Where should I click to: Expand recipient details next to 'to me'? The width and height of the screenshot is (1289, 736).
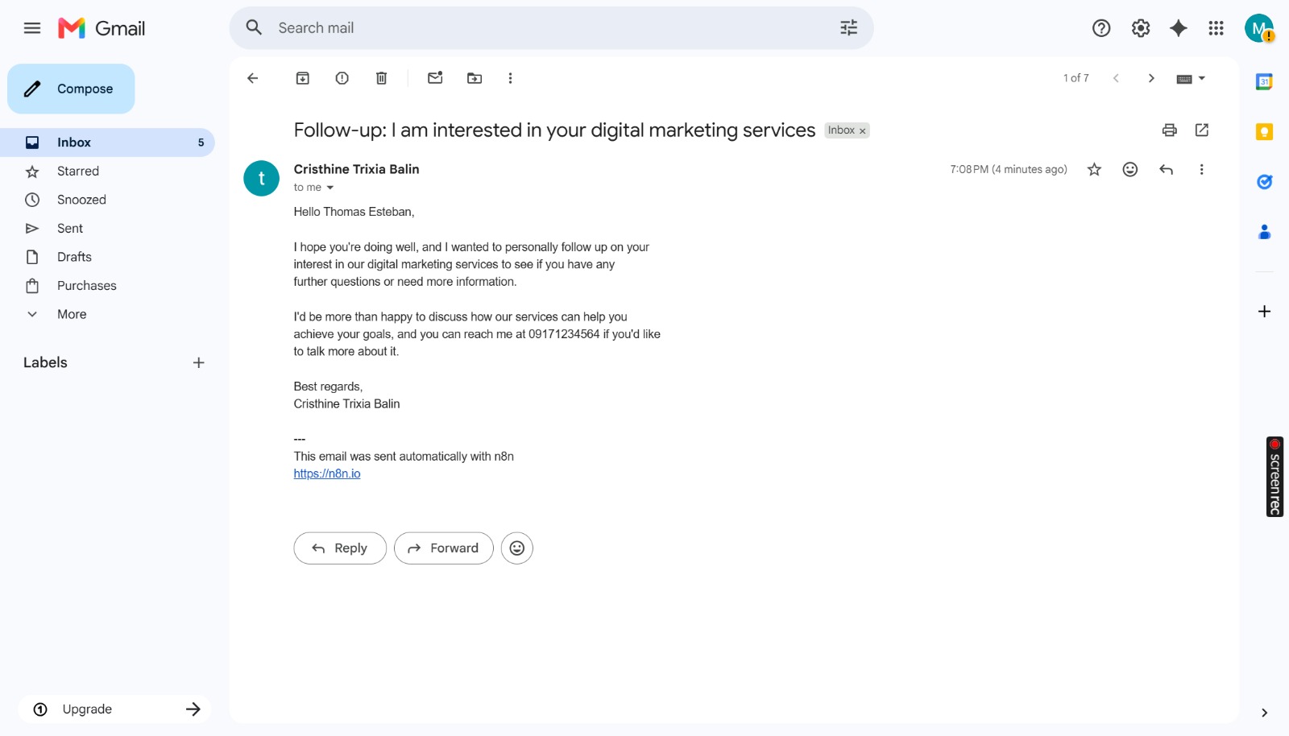(x=330, y=188)
